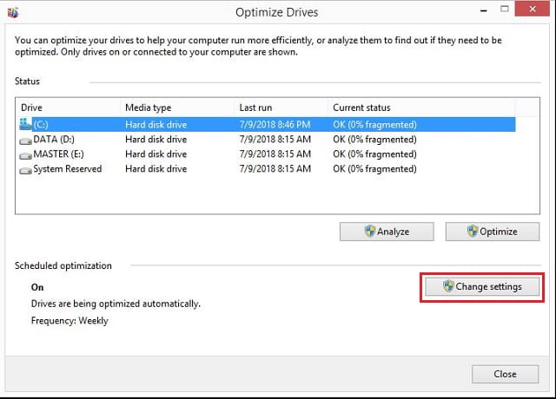Click the Optimize Drives app icon in title bar

(x=12, y=13)
